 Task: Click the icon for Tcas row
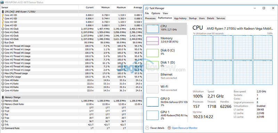[3, 108]
